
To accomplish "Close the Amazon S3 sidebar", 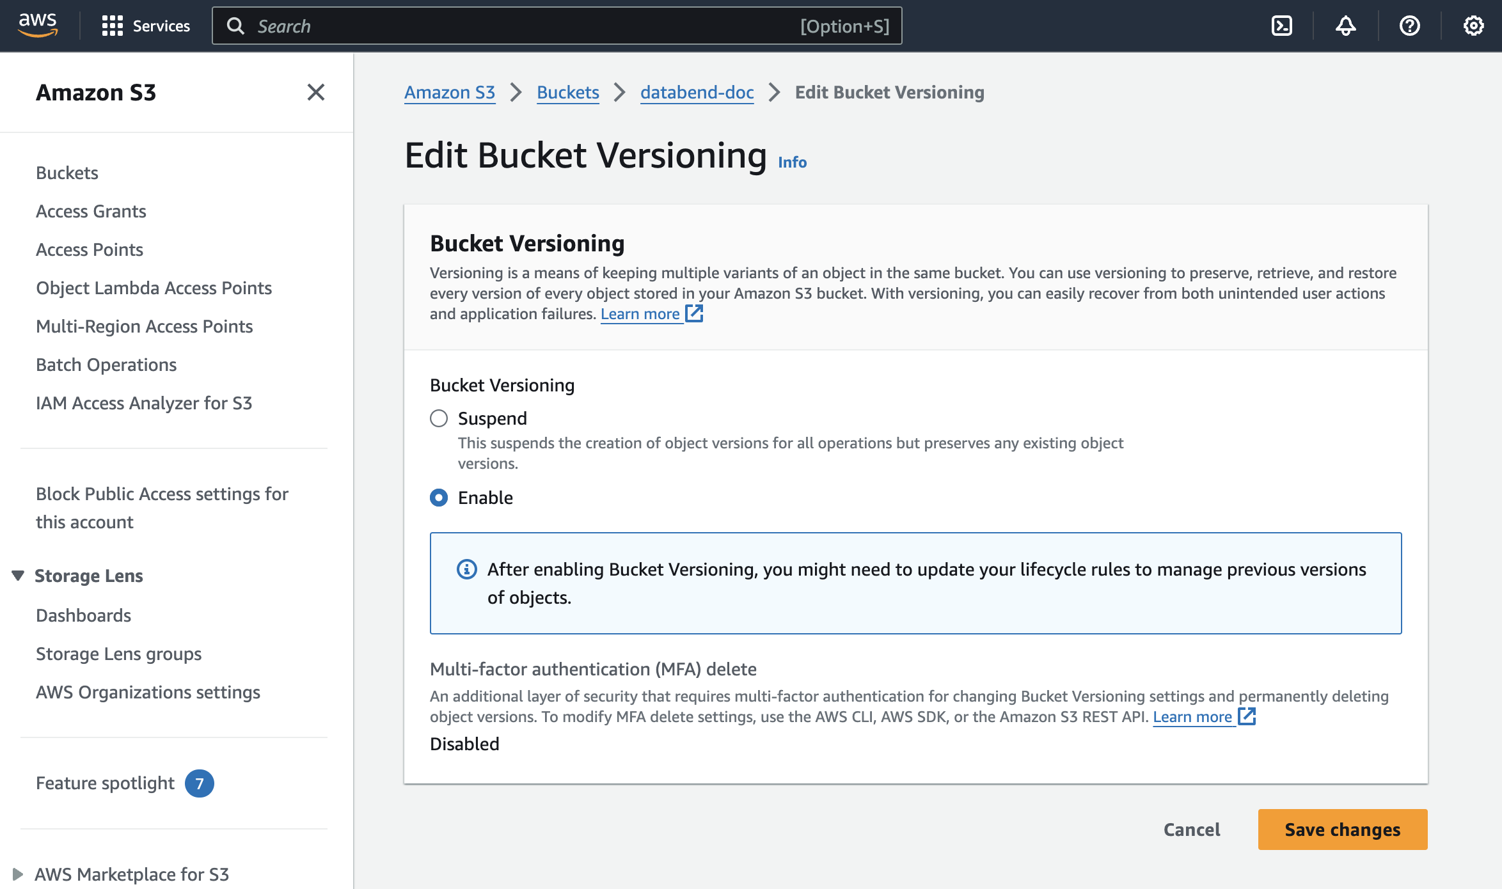I will pos(316,92).
